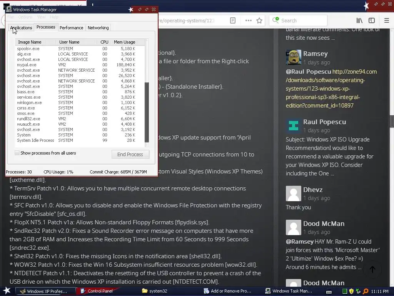Click the star icon in browser title bar

[366, 5]
